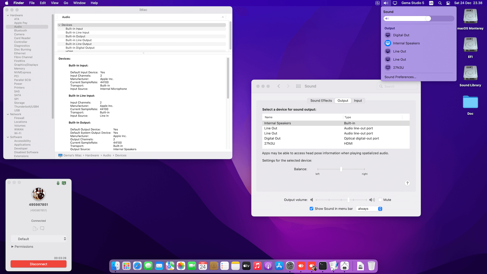Click the Sound icon in the menu bar
Image resolution: width=487 pixels, height=274 pixels.
(x=386, y=3)
